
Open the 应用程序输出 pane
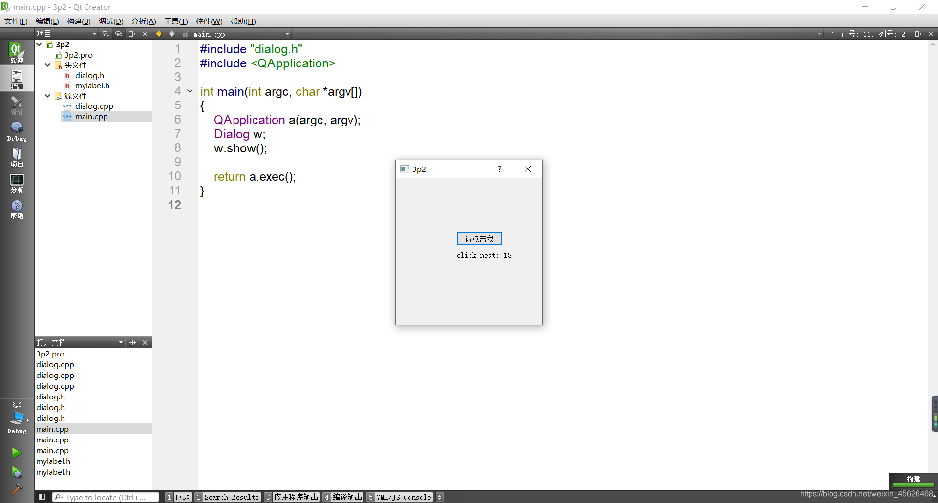pyautogui.click(x=292, y=497)
